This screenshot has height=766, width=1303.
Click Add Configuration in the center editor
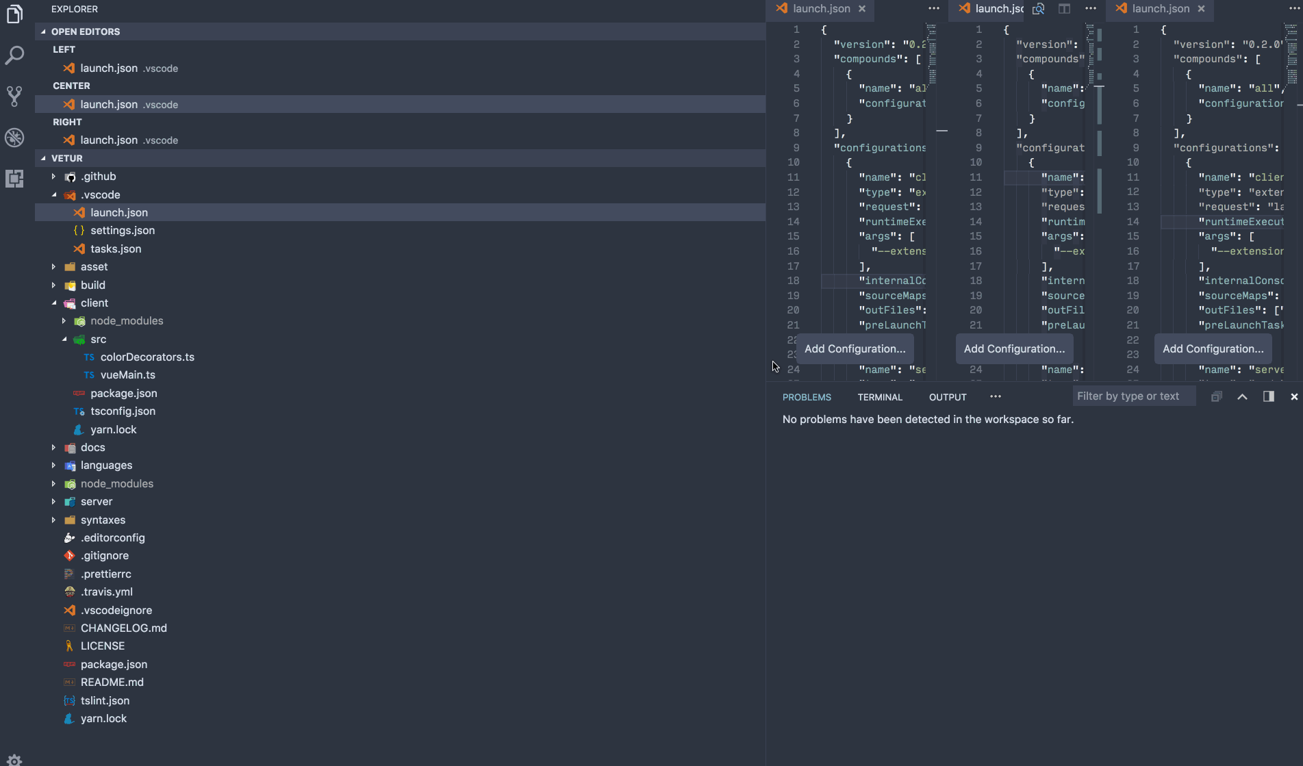1014,349
